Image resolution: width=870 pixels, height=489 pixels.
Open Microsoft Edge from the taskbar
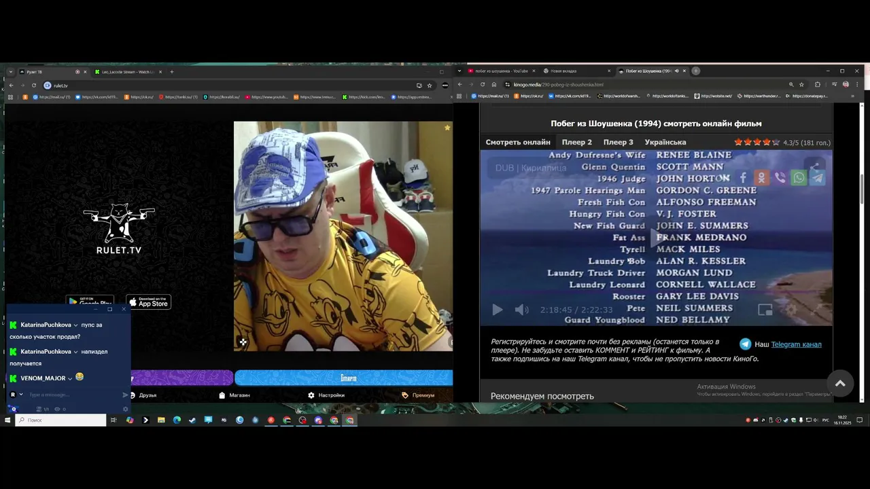(177, 420)
